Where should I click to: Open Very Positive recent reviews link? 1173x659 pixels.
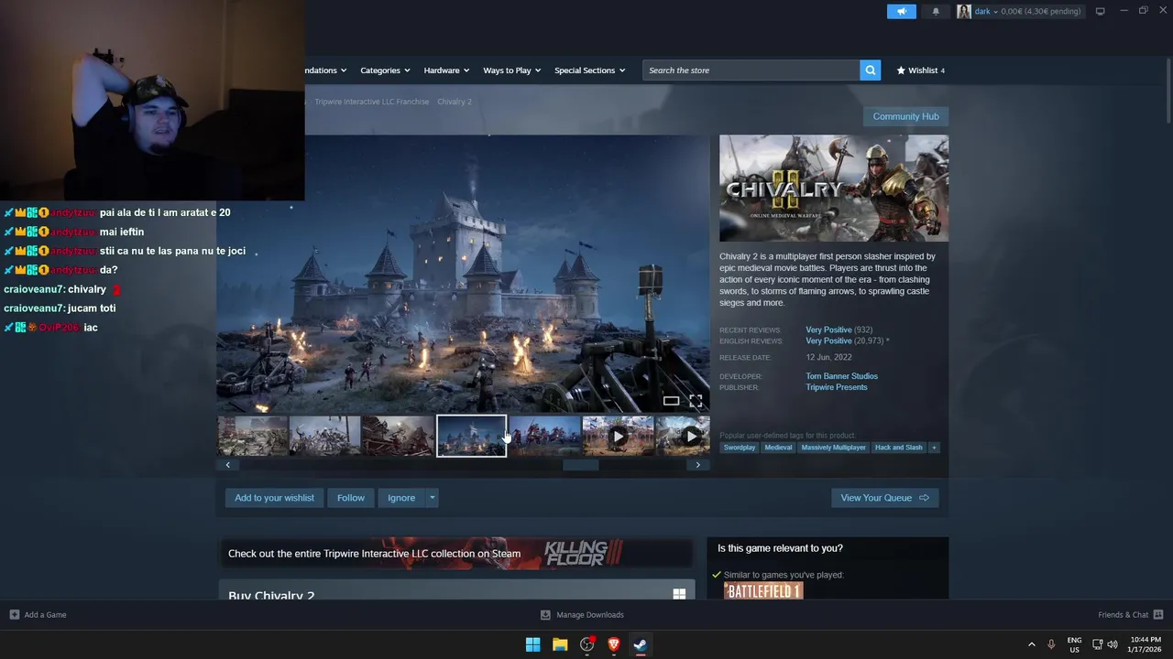point(828,329)
